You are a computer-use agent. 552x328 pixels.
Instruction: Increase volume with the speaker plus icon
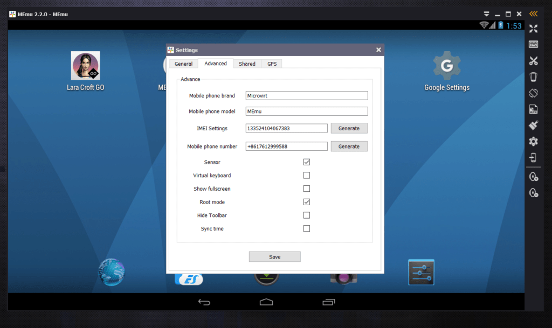click(533, 177)
